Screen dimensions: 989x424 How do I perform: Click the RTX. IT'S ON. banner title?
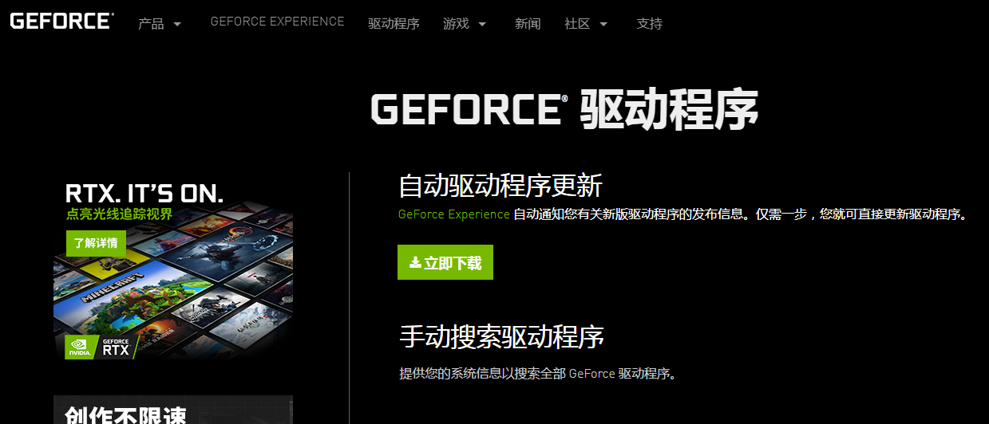[x=144, y=193]
